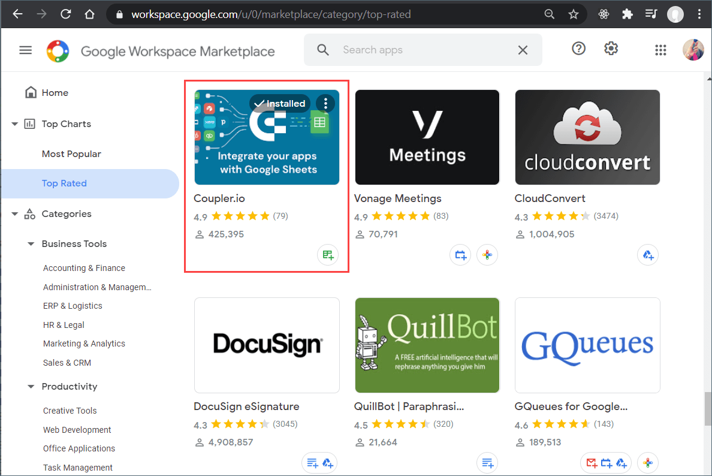Collapse the Productivity arrow

click(31, 387)
